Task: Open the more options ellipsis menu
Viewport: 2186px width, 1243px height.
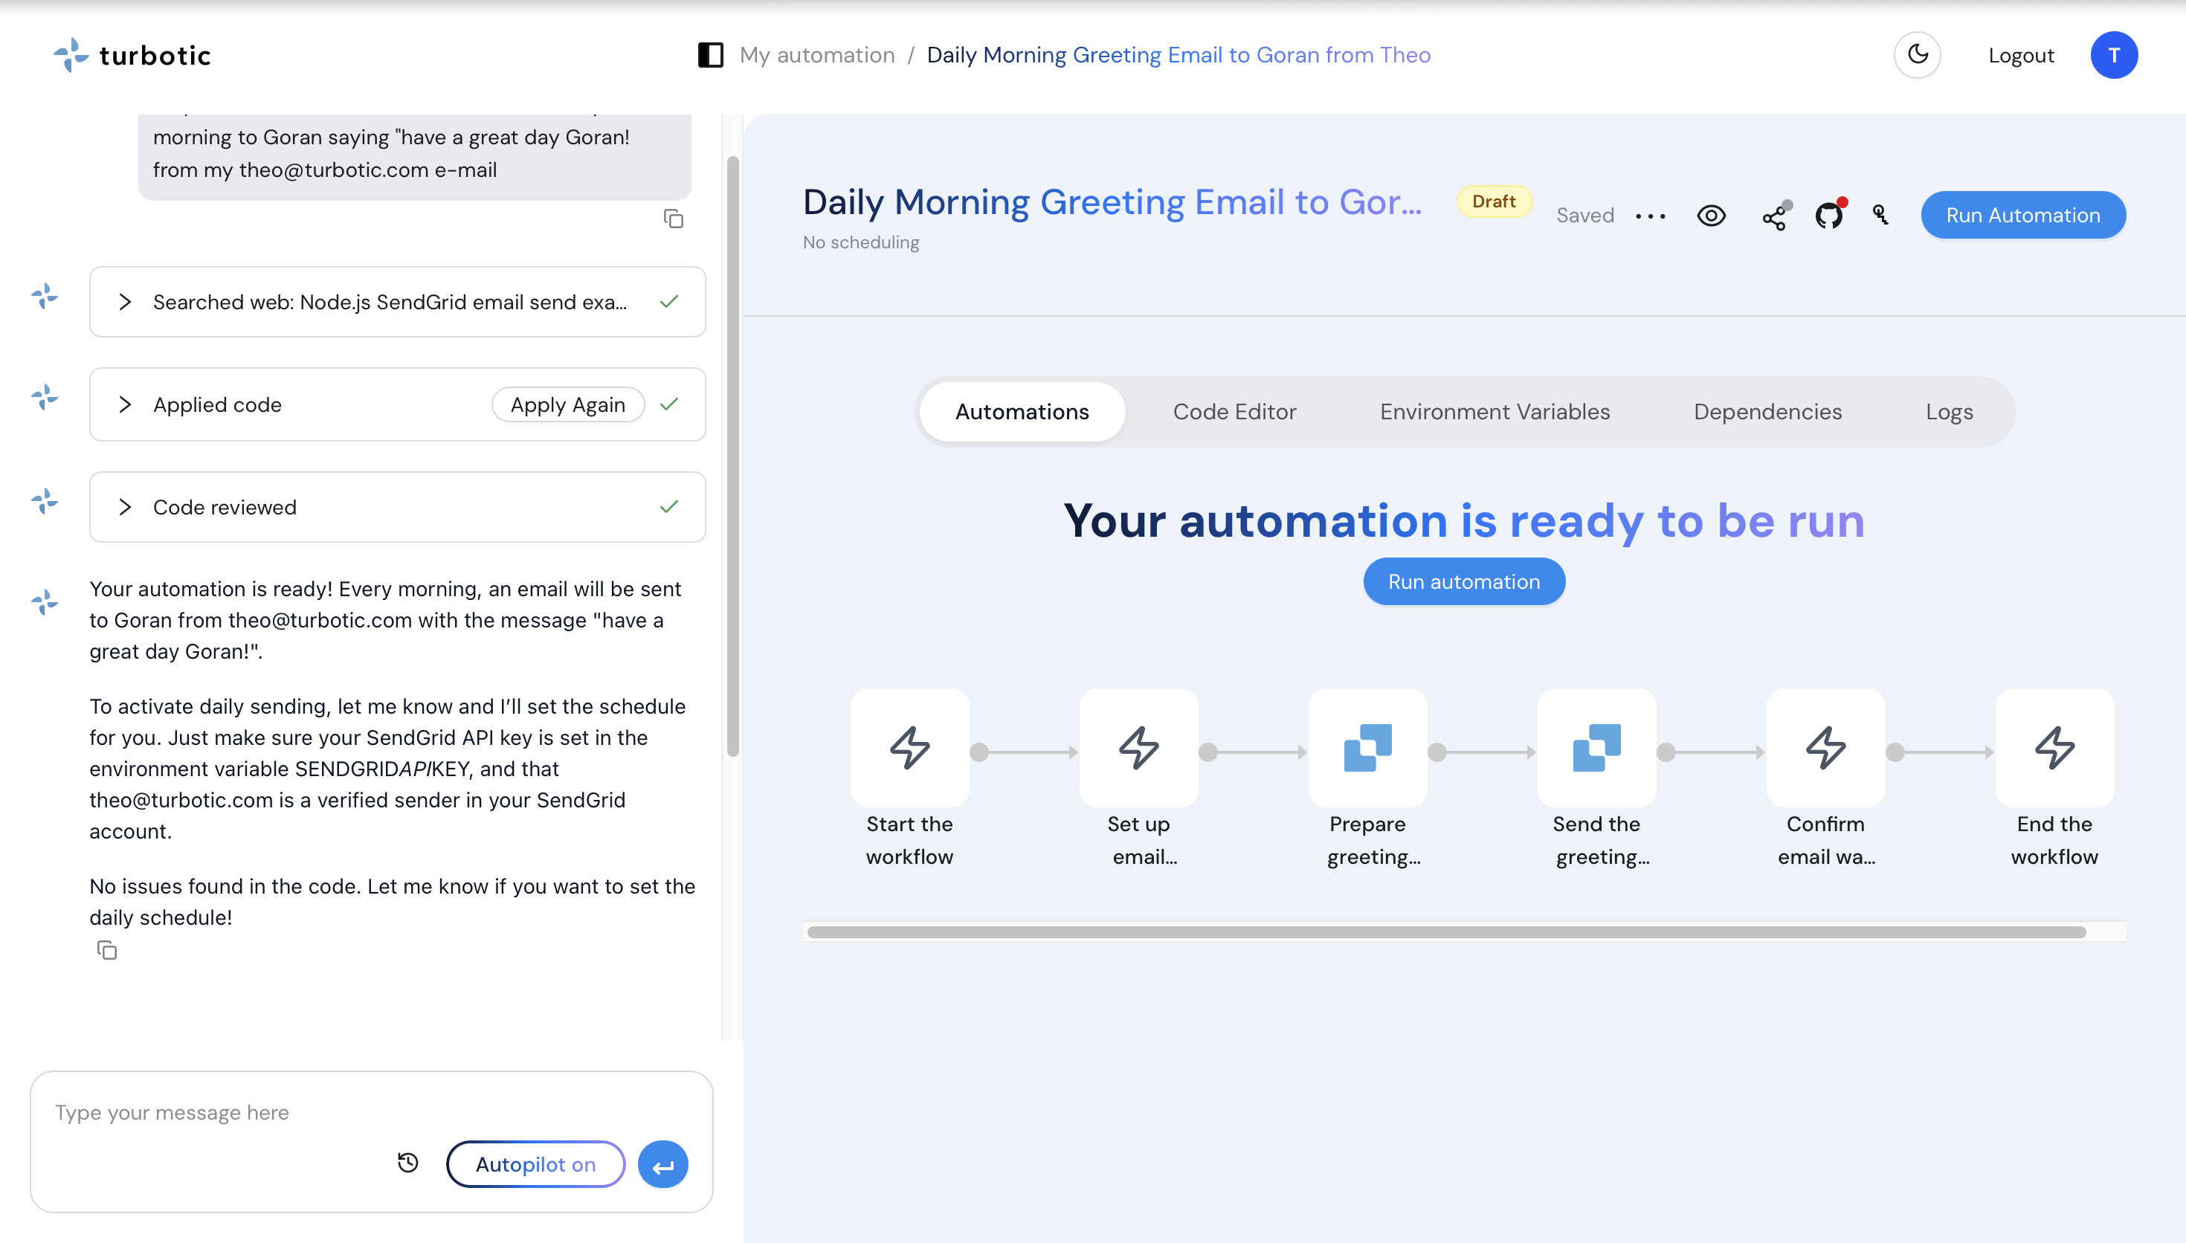Action: [1651, 216]
